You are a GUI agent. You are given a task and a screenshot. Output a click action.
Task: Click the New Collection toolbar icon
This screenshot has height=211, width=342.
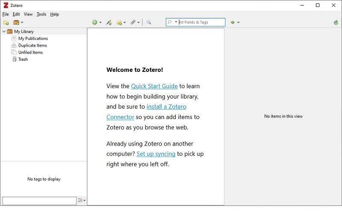(6, 23)
